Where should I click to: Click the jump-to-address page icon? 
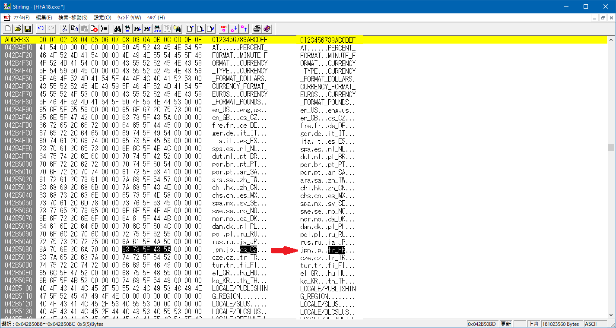click(210, 29)
